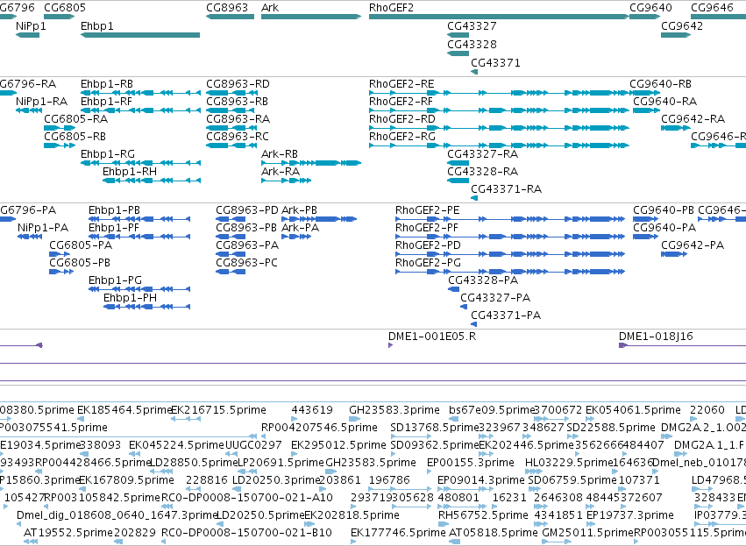Click transcript RhoGEF2-RE
The image size is (746, 546).
click(x=499, y=93)
